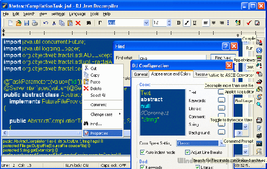The height and width of the screenshot is (169, 267).
Task: Open the File menu
Action: click(6, 14)
